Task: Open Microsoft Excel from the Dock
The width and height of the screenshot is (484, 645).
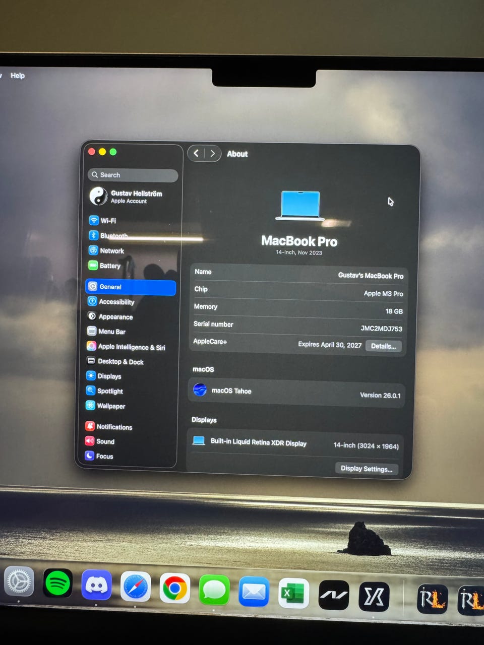Action: click(293, 593)
